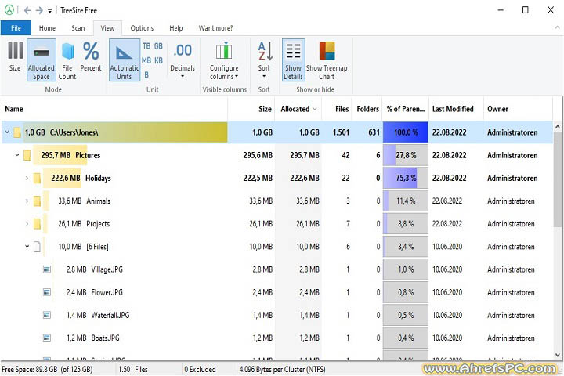Open the Want more? tab
This screenshot has width=564, height=376.
click(216, 28)
